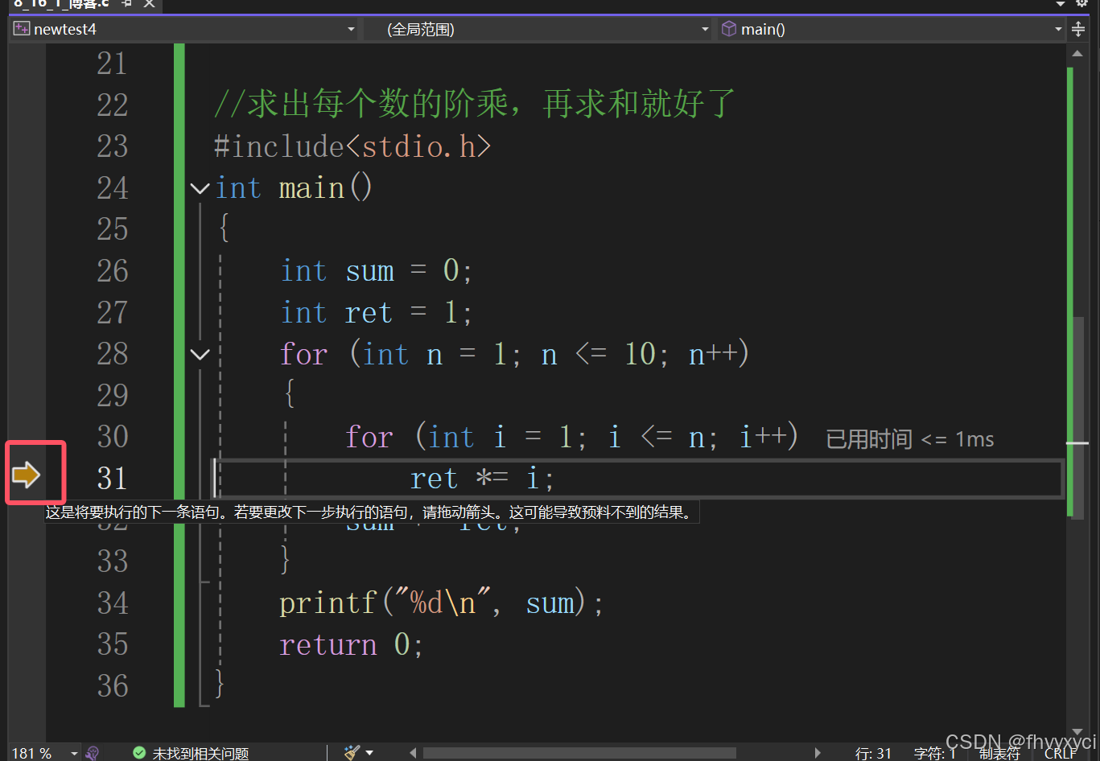Select the 8_16_1_博客.c file tab
Image resolution: width=1100 pixels, height=761 pixels.
click(x=61, y=4)
